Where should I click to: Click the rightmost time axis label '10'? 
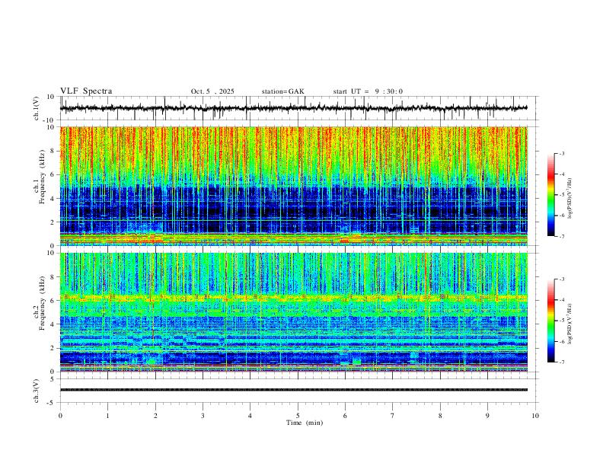535,416
